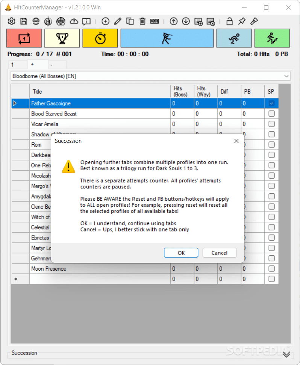300x365 pixels.
Task: Click the remove split row icon
Action: (211, 22)
